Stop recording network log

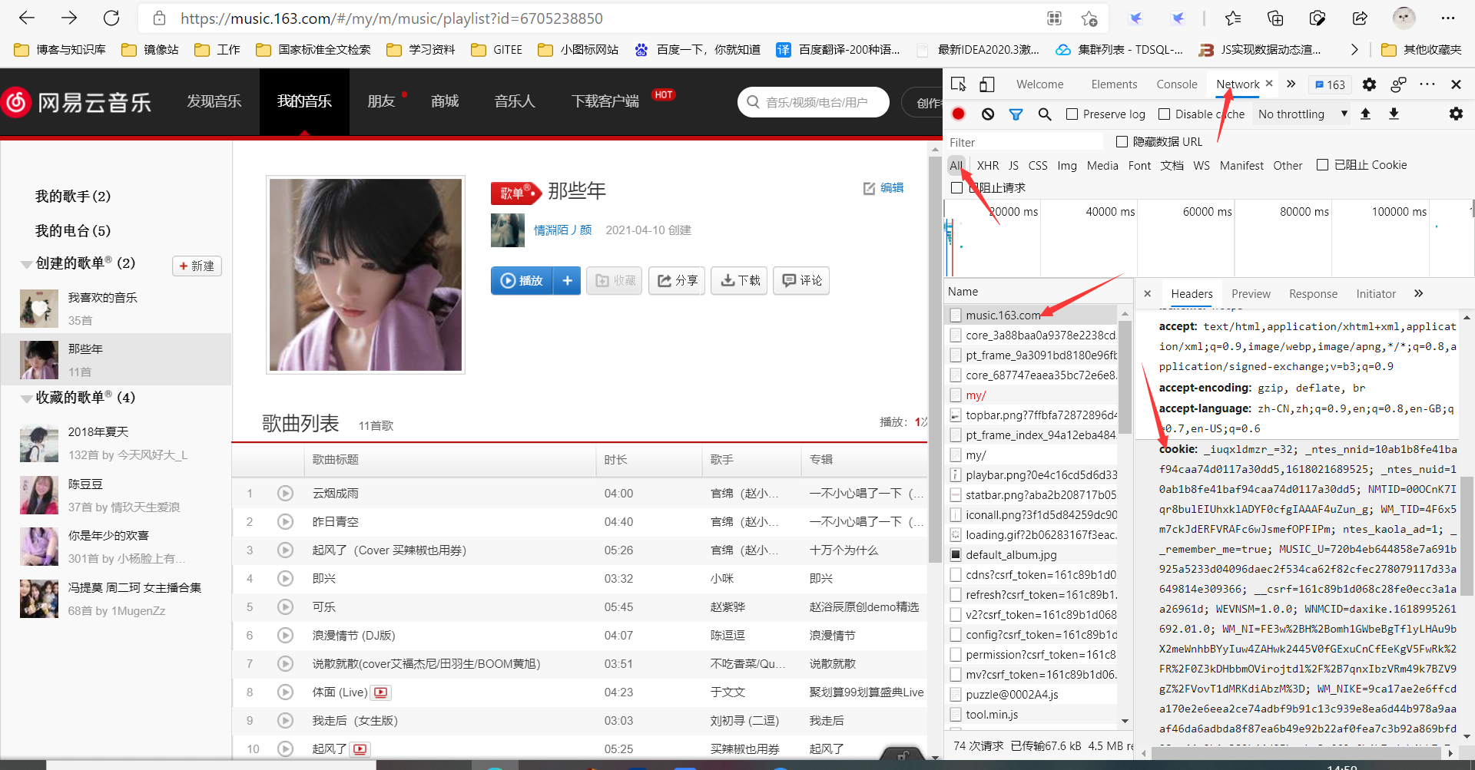(x=958, y=114)
